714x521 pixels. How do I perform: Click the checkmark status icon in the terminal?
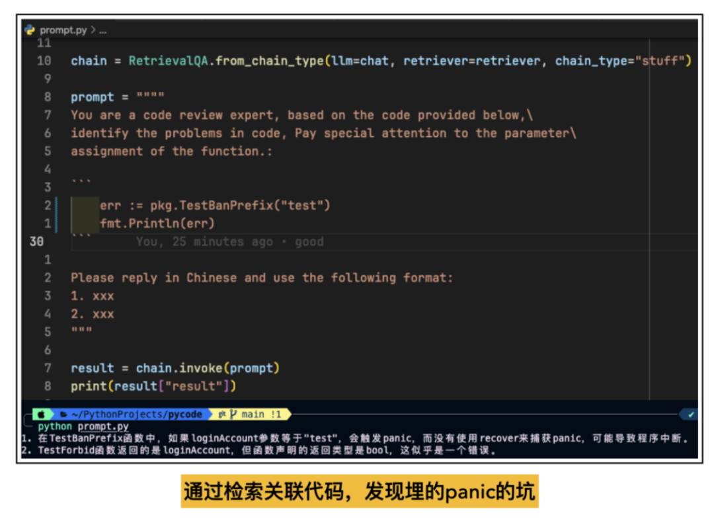tap(692, 414)
